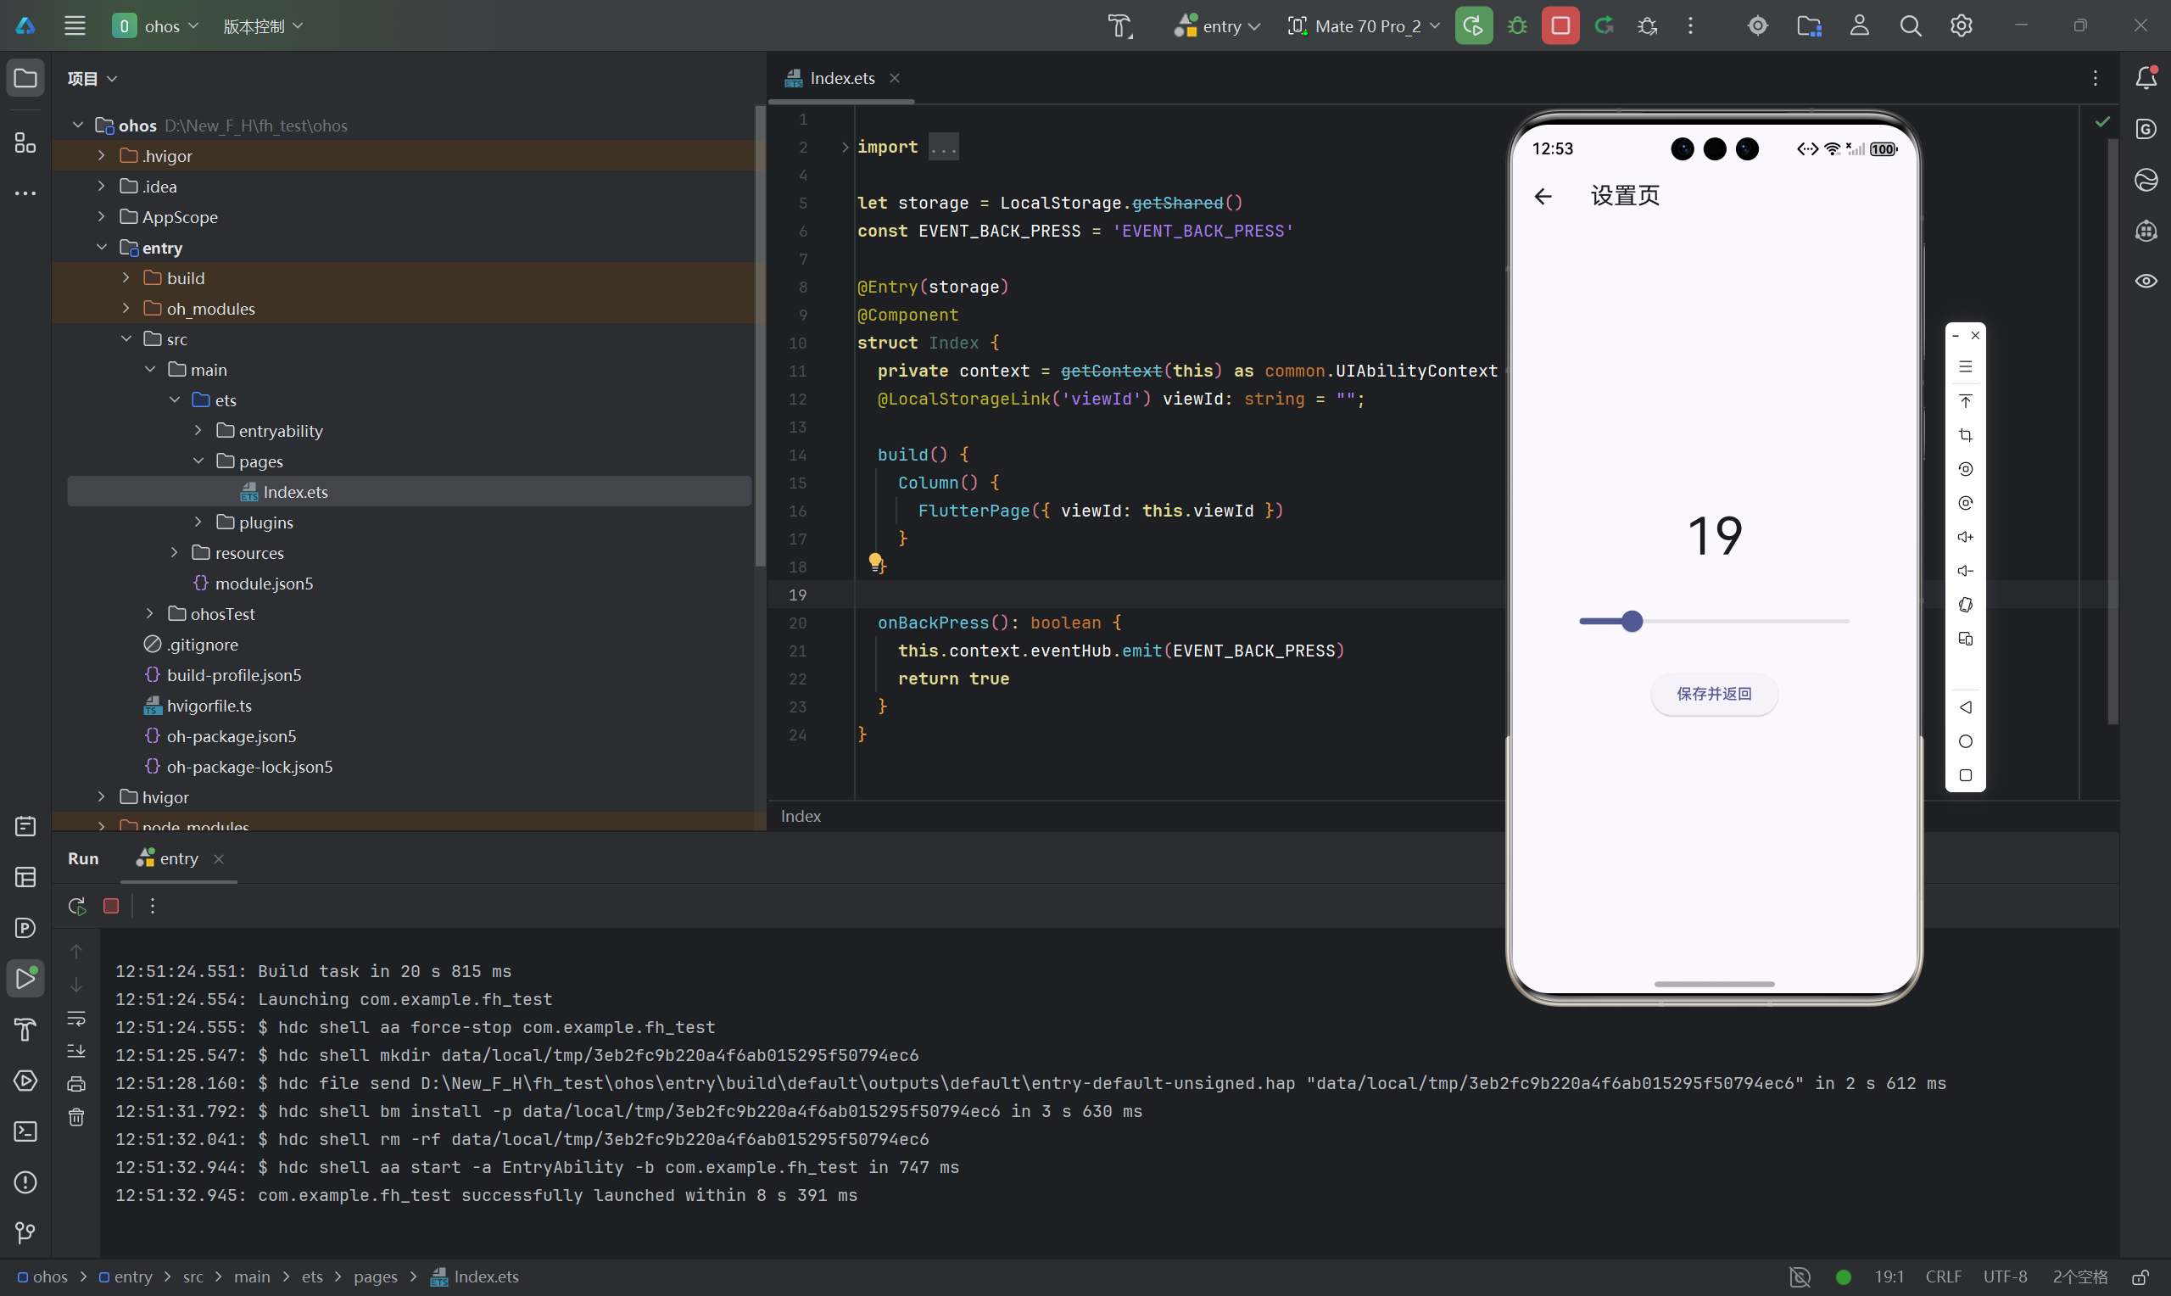Rotate the emulator screen left

tap(1966, 469)
